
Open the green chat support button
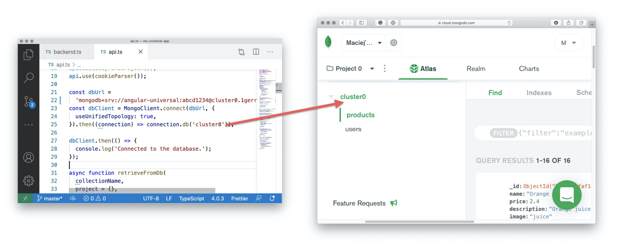coord(567,195)
